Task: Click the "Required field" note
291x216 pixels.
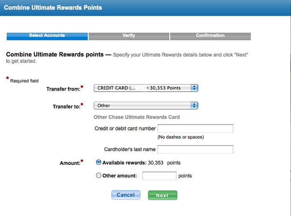Action: click(x=24, y=81)
